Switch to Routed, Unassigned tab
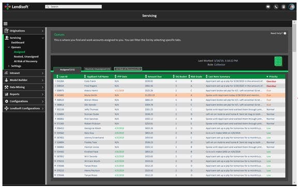Viewport: 300px width, 189px height. (98, 69)
